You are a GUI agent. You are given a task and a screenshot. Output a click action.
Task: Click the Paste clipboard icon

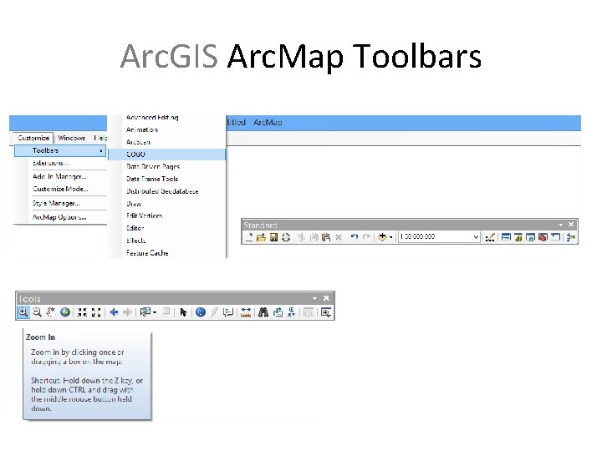[326, 237]
